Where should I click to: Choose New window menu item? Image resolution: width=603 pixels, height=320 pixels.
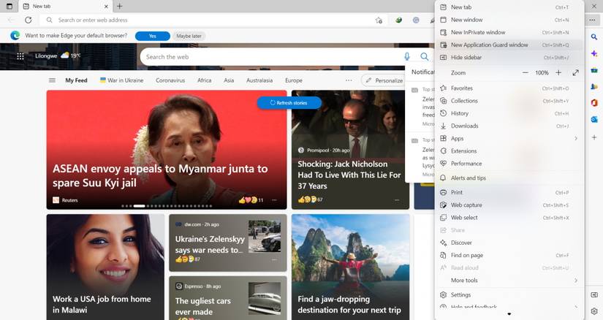pyautogui.click(x=509, y=20)
